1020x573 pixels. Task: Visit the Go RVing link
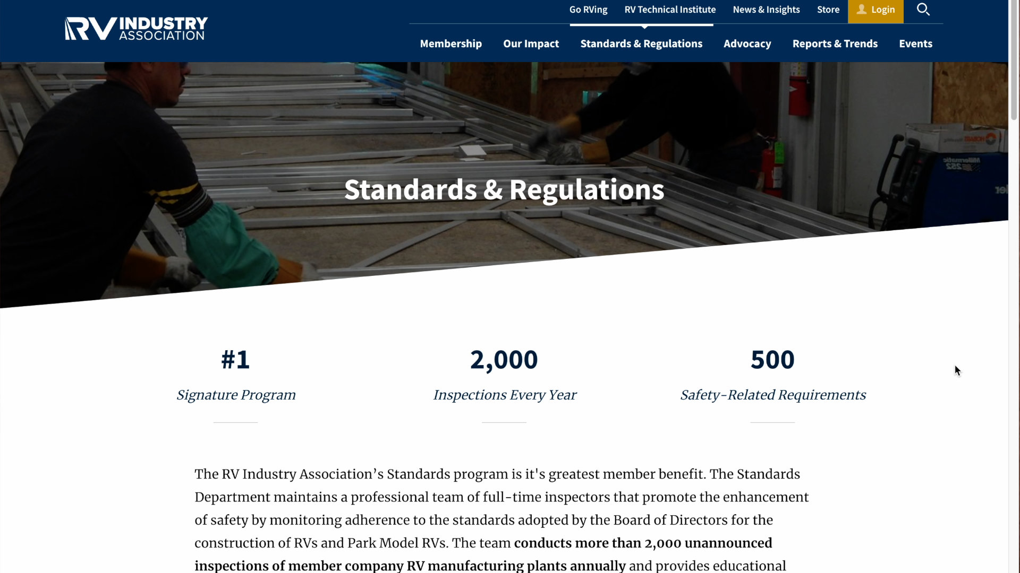pos(588,10)
